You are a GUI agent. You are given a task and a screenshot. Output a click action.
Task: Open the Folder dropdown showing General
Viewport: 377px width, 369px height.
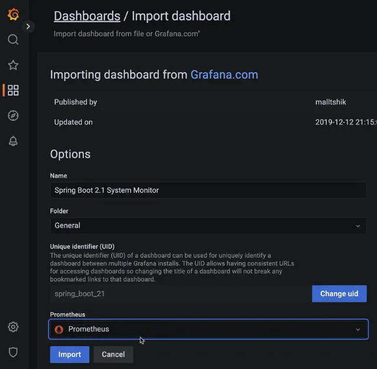click(209, 225)
